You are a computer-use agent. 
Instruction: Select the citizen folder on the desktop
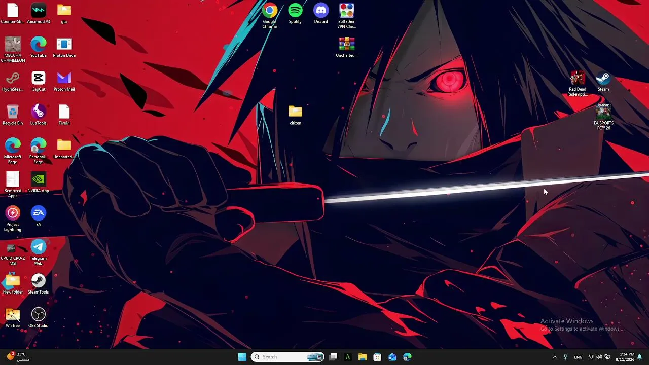[x=295, y=115]
